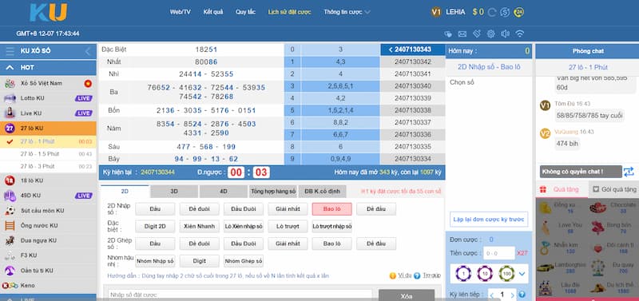Select 27 lô - 1.5 Phút
Screen dimensions: 639x301
pos(48,154)
